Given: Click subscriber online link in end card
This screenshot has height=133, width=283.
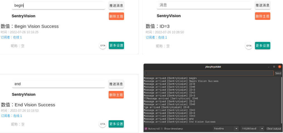Looking at the screenshot, I should tap(11, 116).
